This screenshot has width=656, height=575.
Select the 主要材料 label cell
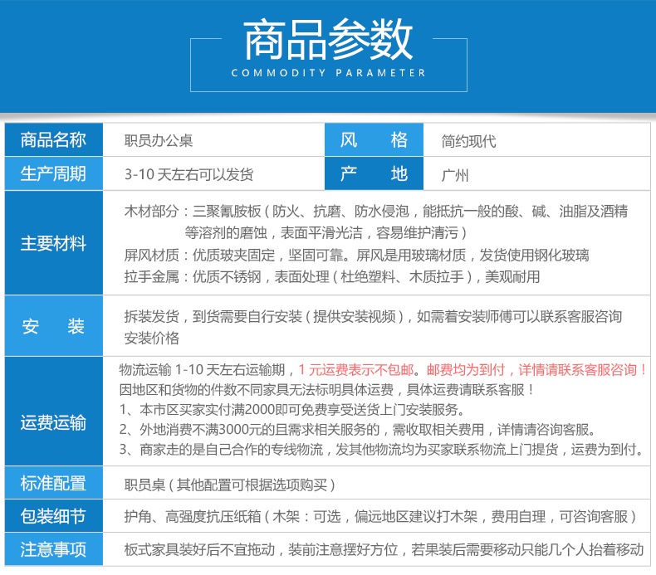coord(53,244)
